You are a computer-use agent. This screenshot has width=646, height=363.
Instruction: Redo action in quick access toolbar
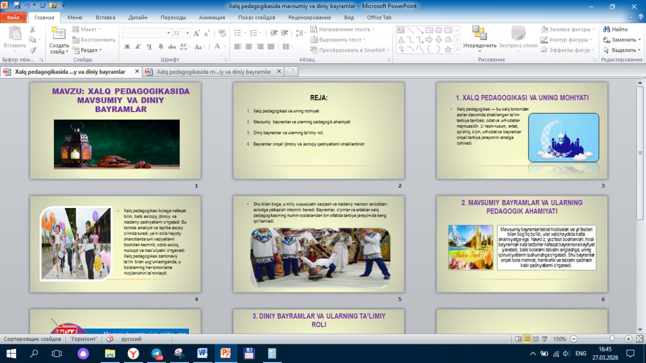(x=42, y=6)
